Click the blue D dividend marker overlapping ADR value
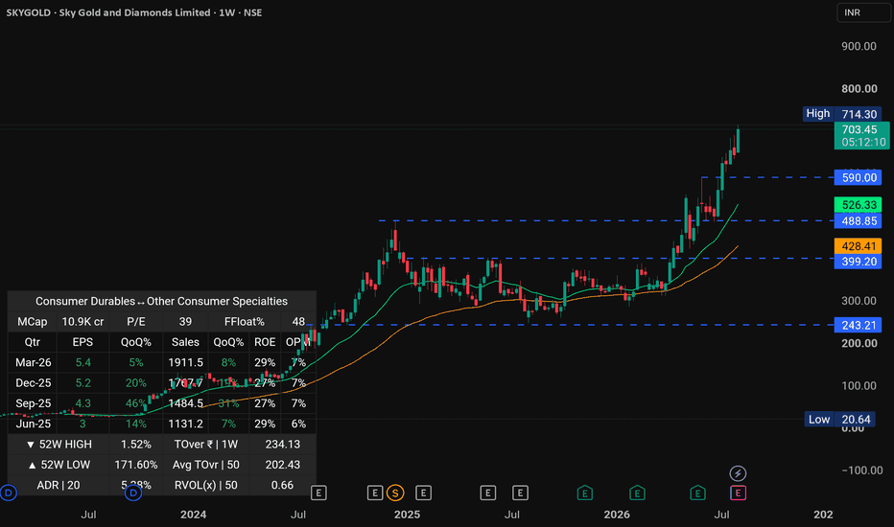Screen dimensions: 894x527 [133, 493]
